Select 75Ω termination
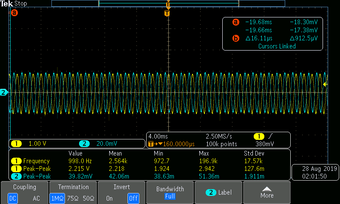Screen dimensions: 340x204 click(73, 198)
